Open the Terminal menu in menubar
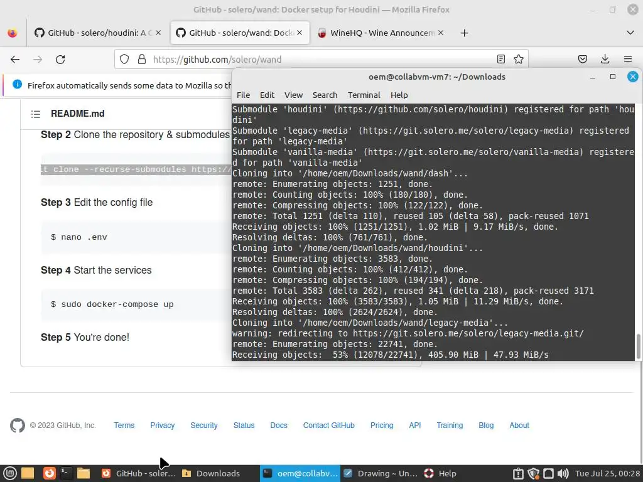The height and width of the screenshot is (482, 643). (x=364, y=95)
